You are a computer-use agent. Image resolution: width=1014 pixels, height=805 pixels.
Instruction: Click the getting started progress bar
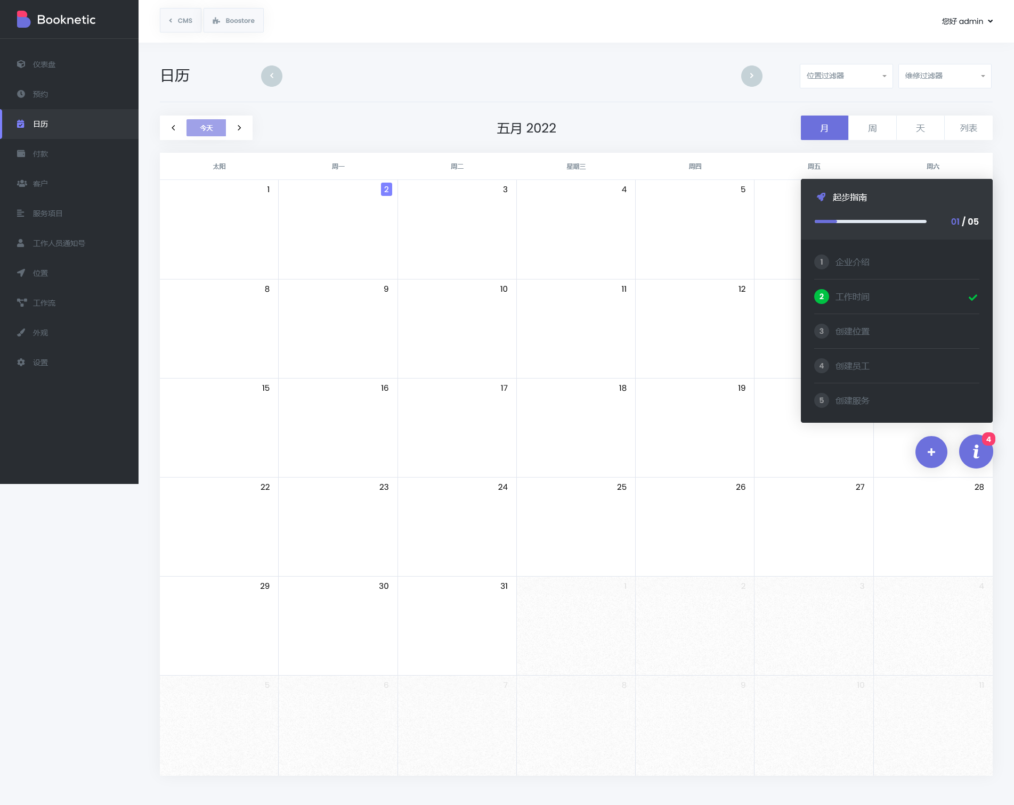click(x=870, y=221)
